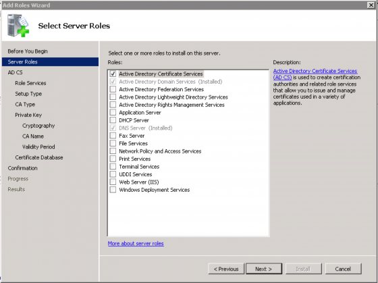Click the Next button
Image resolution: width=378 pixels, height=283 pixels.
(x=264, y=269)
